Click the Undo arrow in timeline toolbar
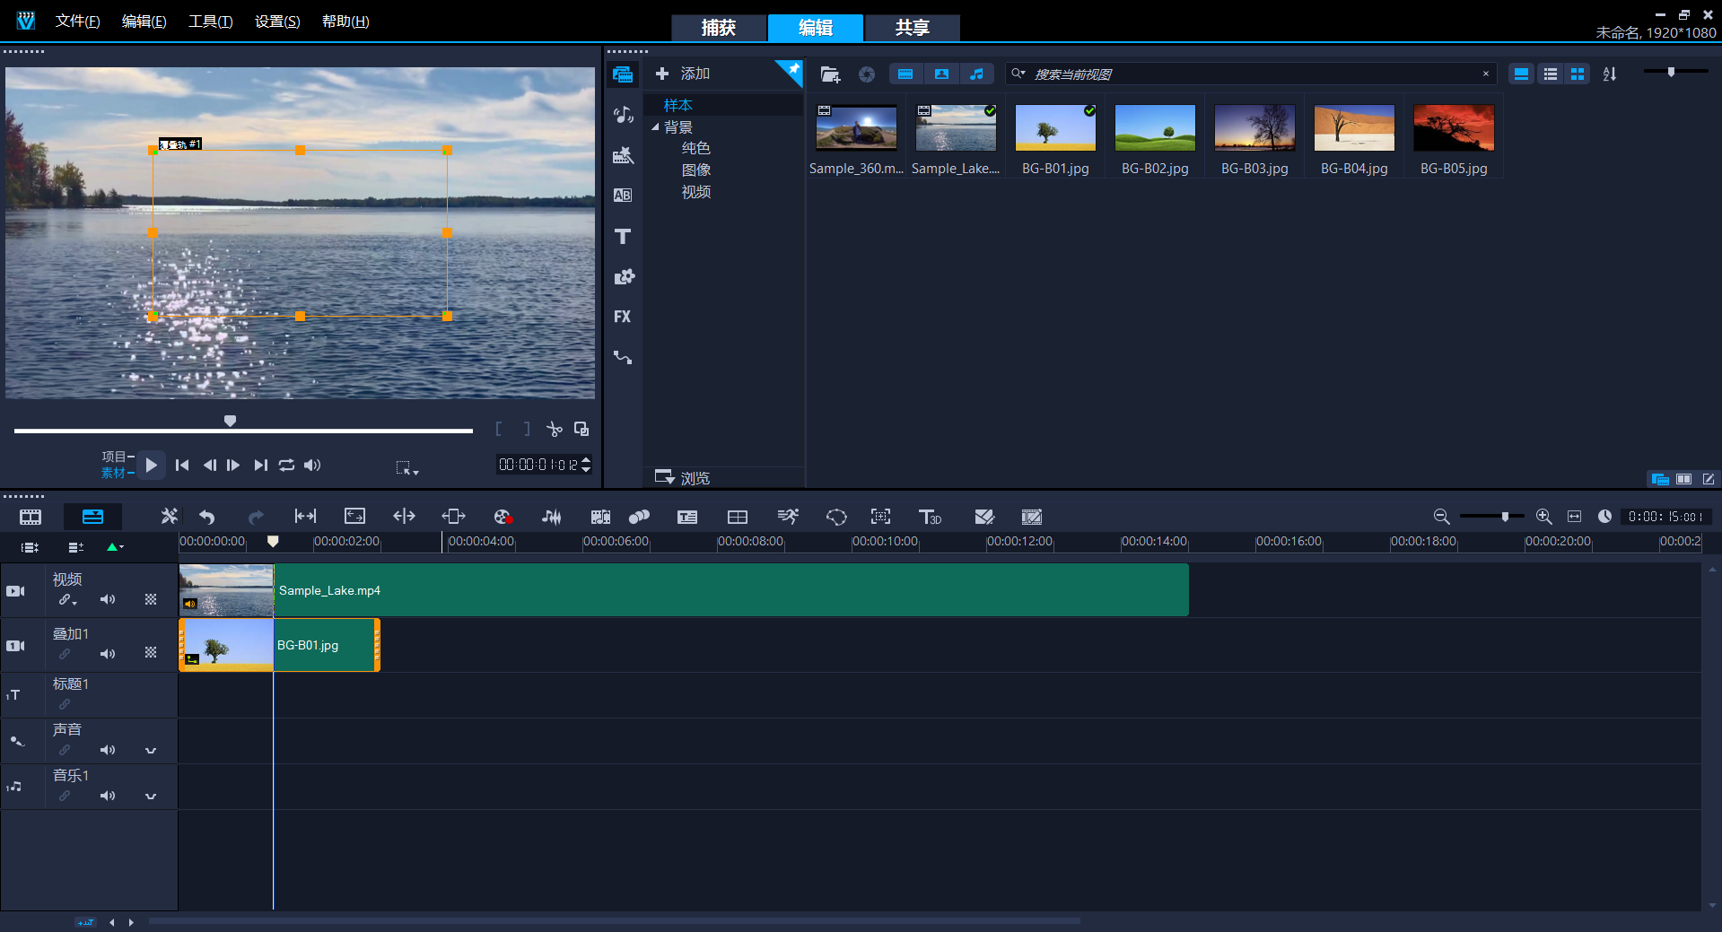The image size is (1722, 932). tap(206, 517)
